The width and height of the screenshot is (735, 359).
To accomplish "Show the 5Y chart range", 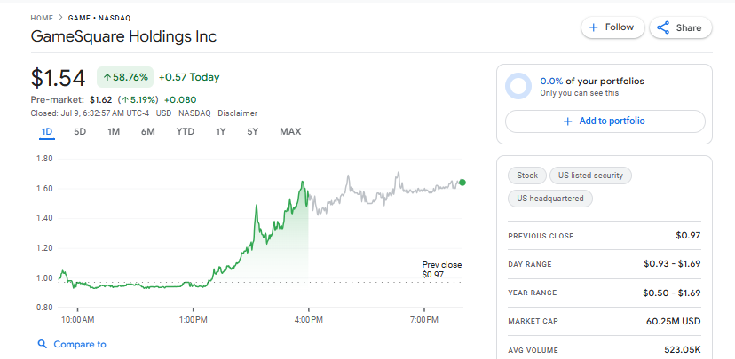I will pyautogui.click(x=253, y=132).
